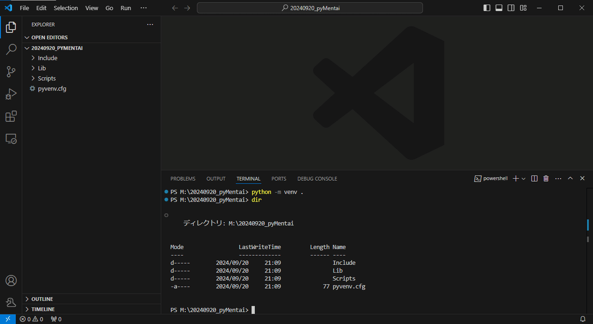The height and width of the screenshot is (324, 593).
Task: Open the Customize Layout icon
Action: coord(523,8)
